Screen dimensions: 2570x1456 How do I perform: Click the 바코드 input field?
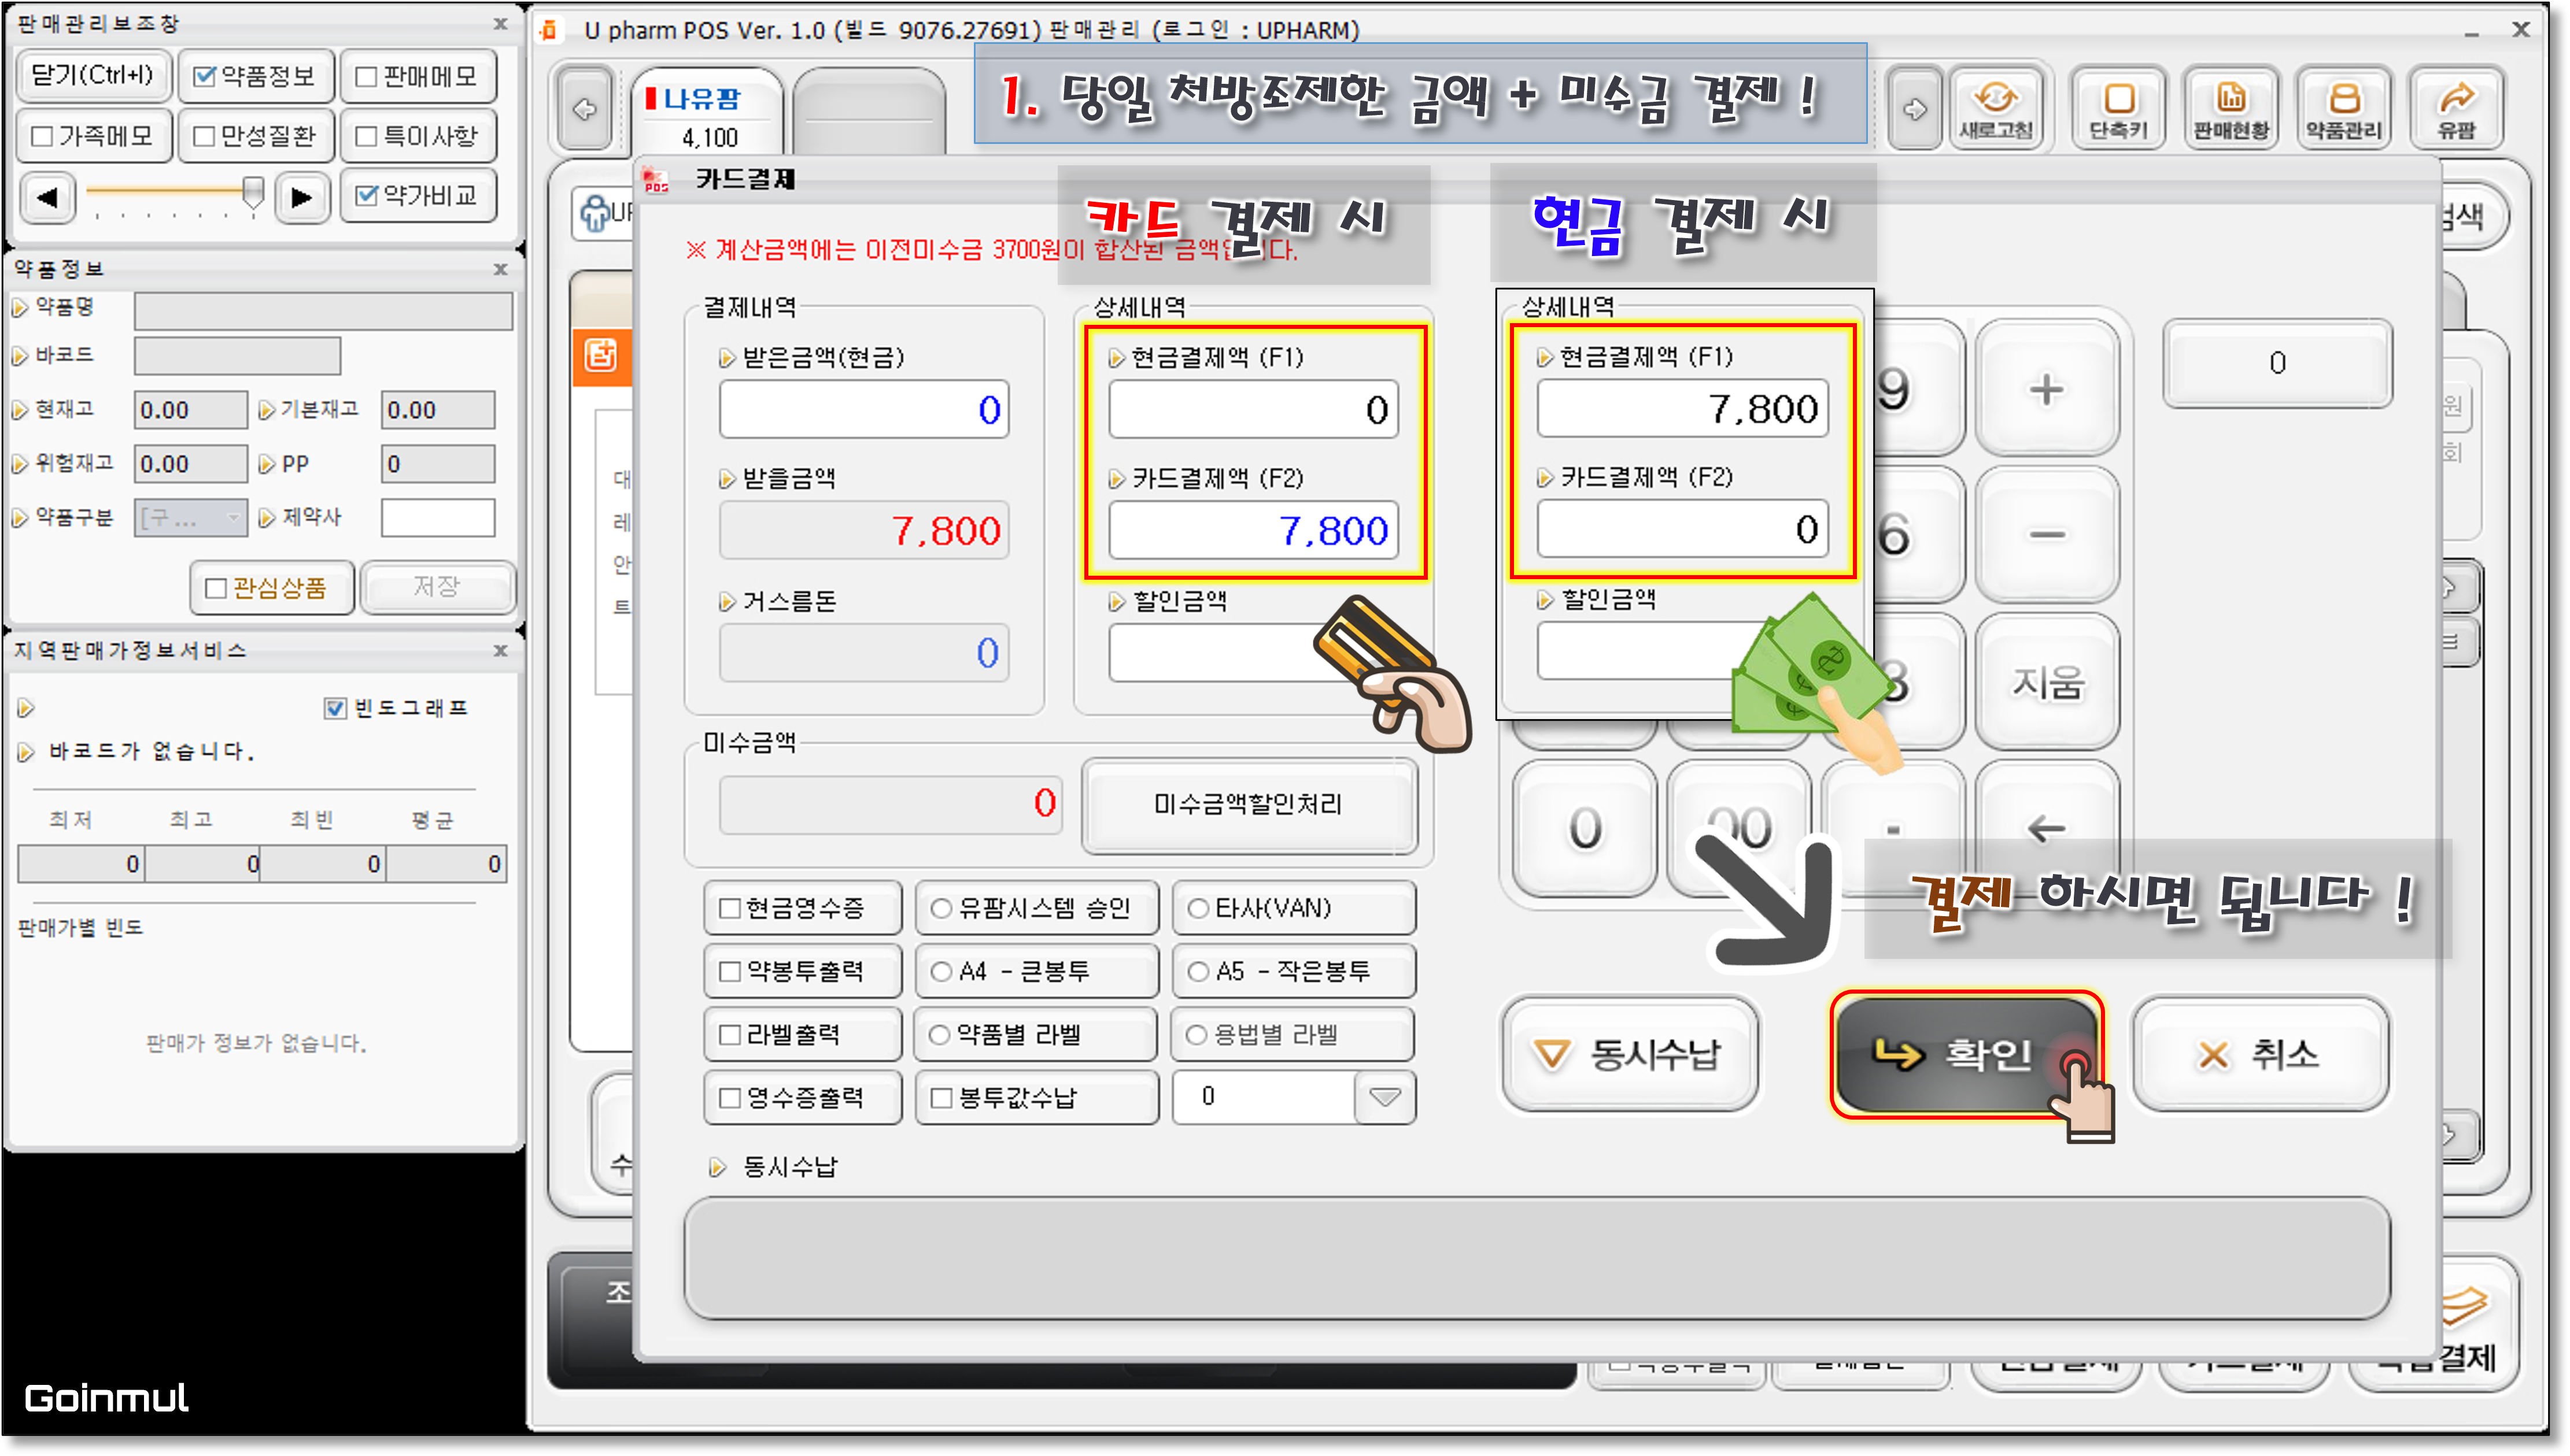tap(237, 356)
